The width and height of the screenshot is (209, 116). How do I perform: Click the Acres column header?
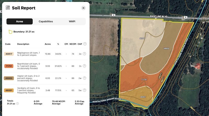[48, 44]
